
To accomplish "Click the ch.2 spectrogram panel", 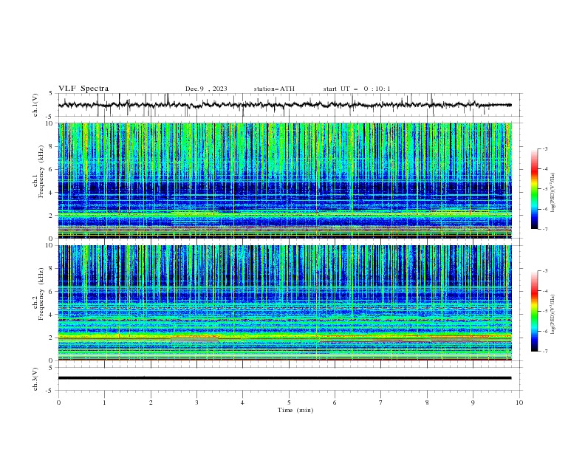I will 285,303.
